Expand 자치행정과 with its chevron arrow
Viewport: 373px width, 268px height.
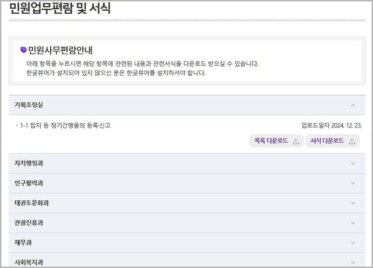coord(353,163)
